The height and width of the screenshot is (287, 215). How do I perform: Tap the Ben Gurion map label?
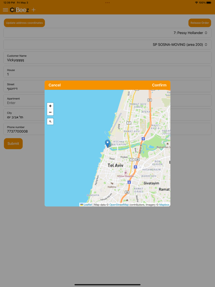coord(158,163)
